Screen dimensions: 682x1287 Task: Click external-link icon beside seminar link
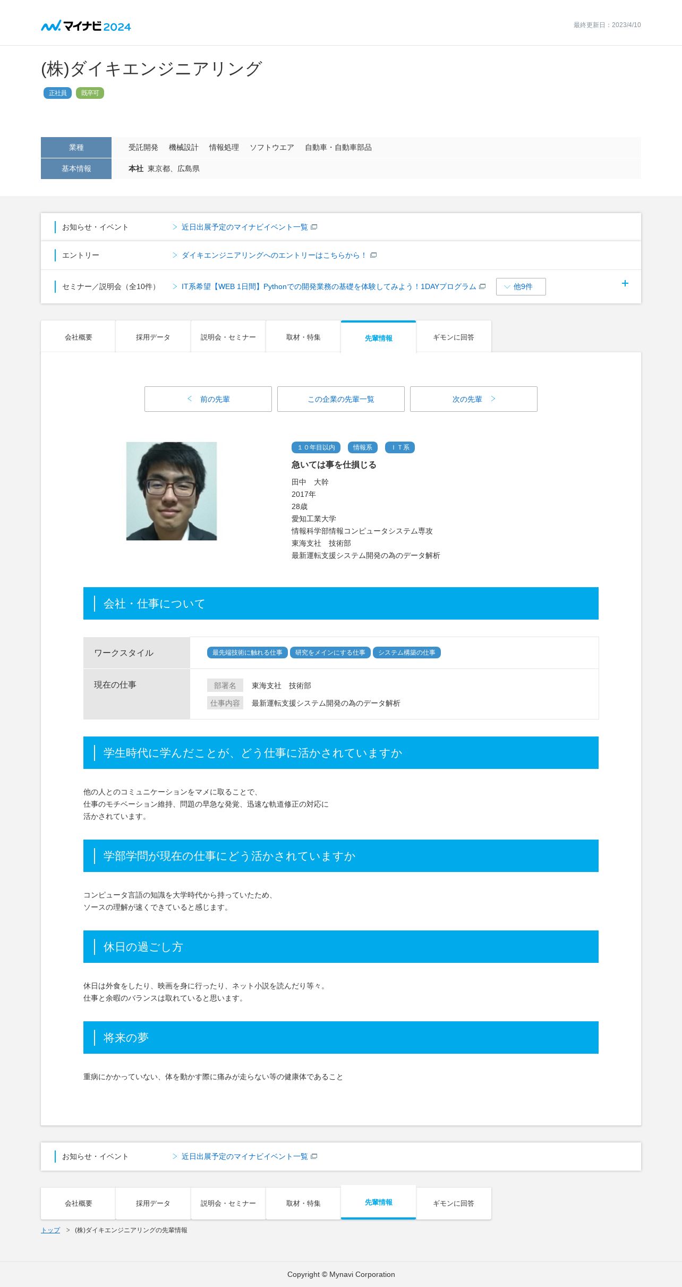(482, 287)
